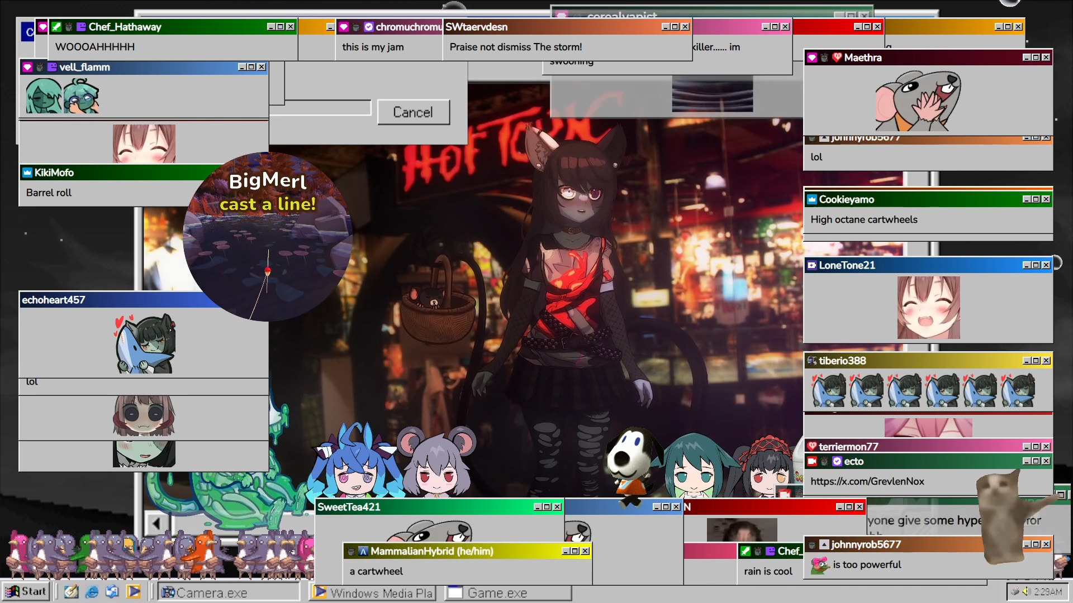Open the x.com/GrevlenNox link
1073x603 pixels.
867,481
